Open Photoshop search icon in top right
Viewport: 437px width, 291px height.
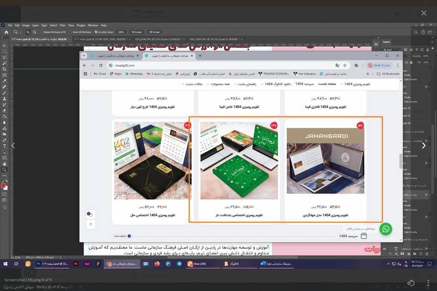416,32
